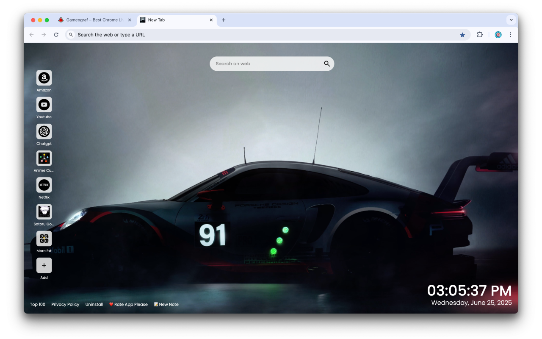The height and width of the screenshot is (339, 542).
Task: Open the Satoru Gojo shortcut
Action: click(44, 212)
